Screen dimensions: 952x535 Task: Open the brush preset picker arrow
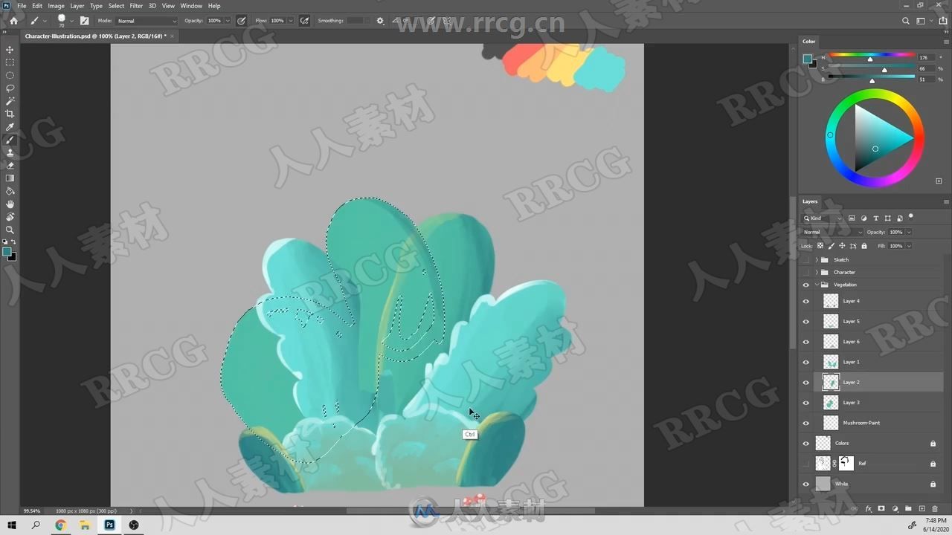pyautogui.click(x=71, y=21)
